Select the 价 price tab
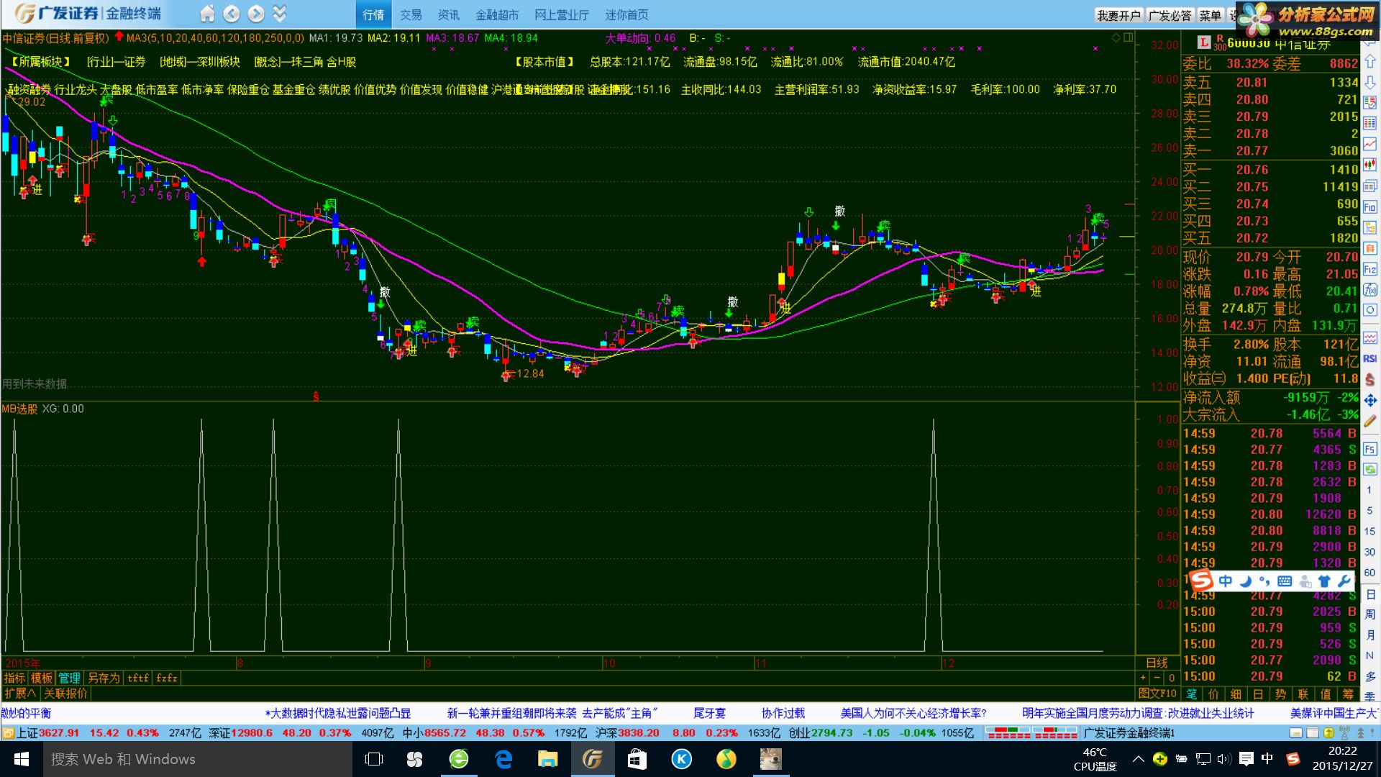This screenshot has width=1381, height=777. tap(1214, 694)
